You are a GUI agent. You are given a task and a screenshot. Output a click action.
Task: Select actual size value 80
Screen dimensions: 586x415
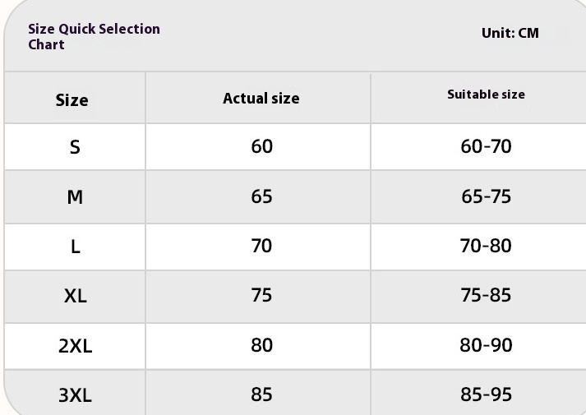pos(261,344)
